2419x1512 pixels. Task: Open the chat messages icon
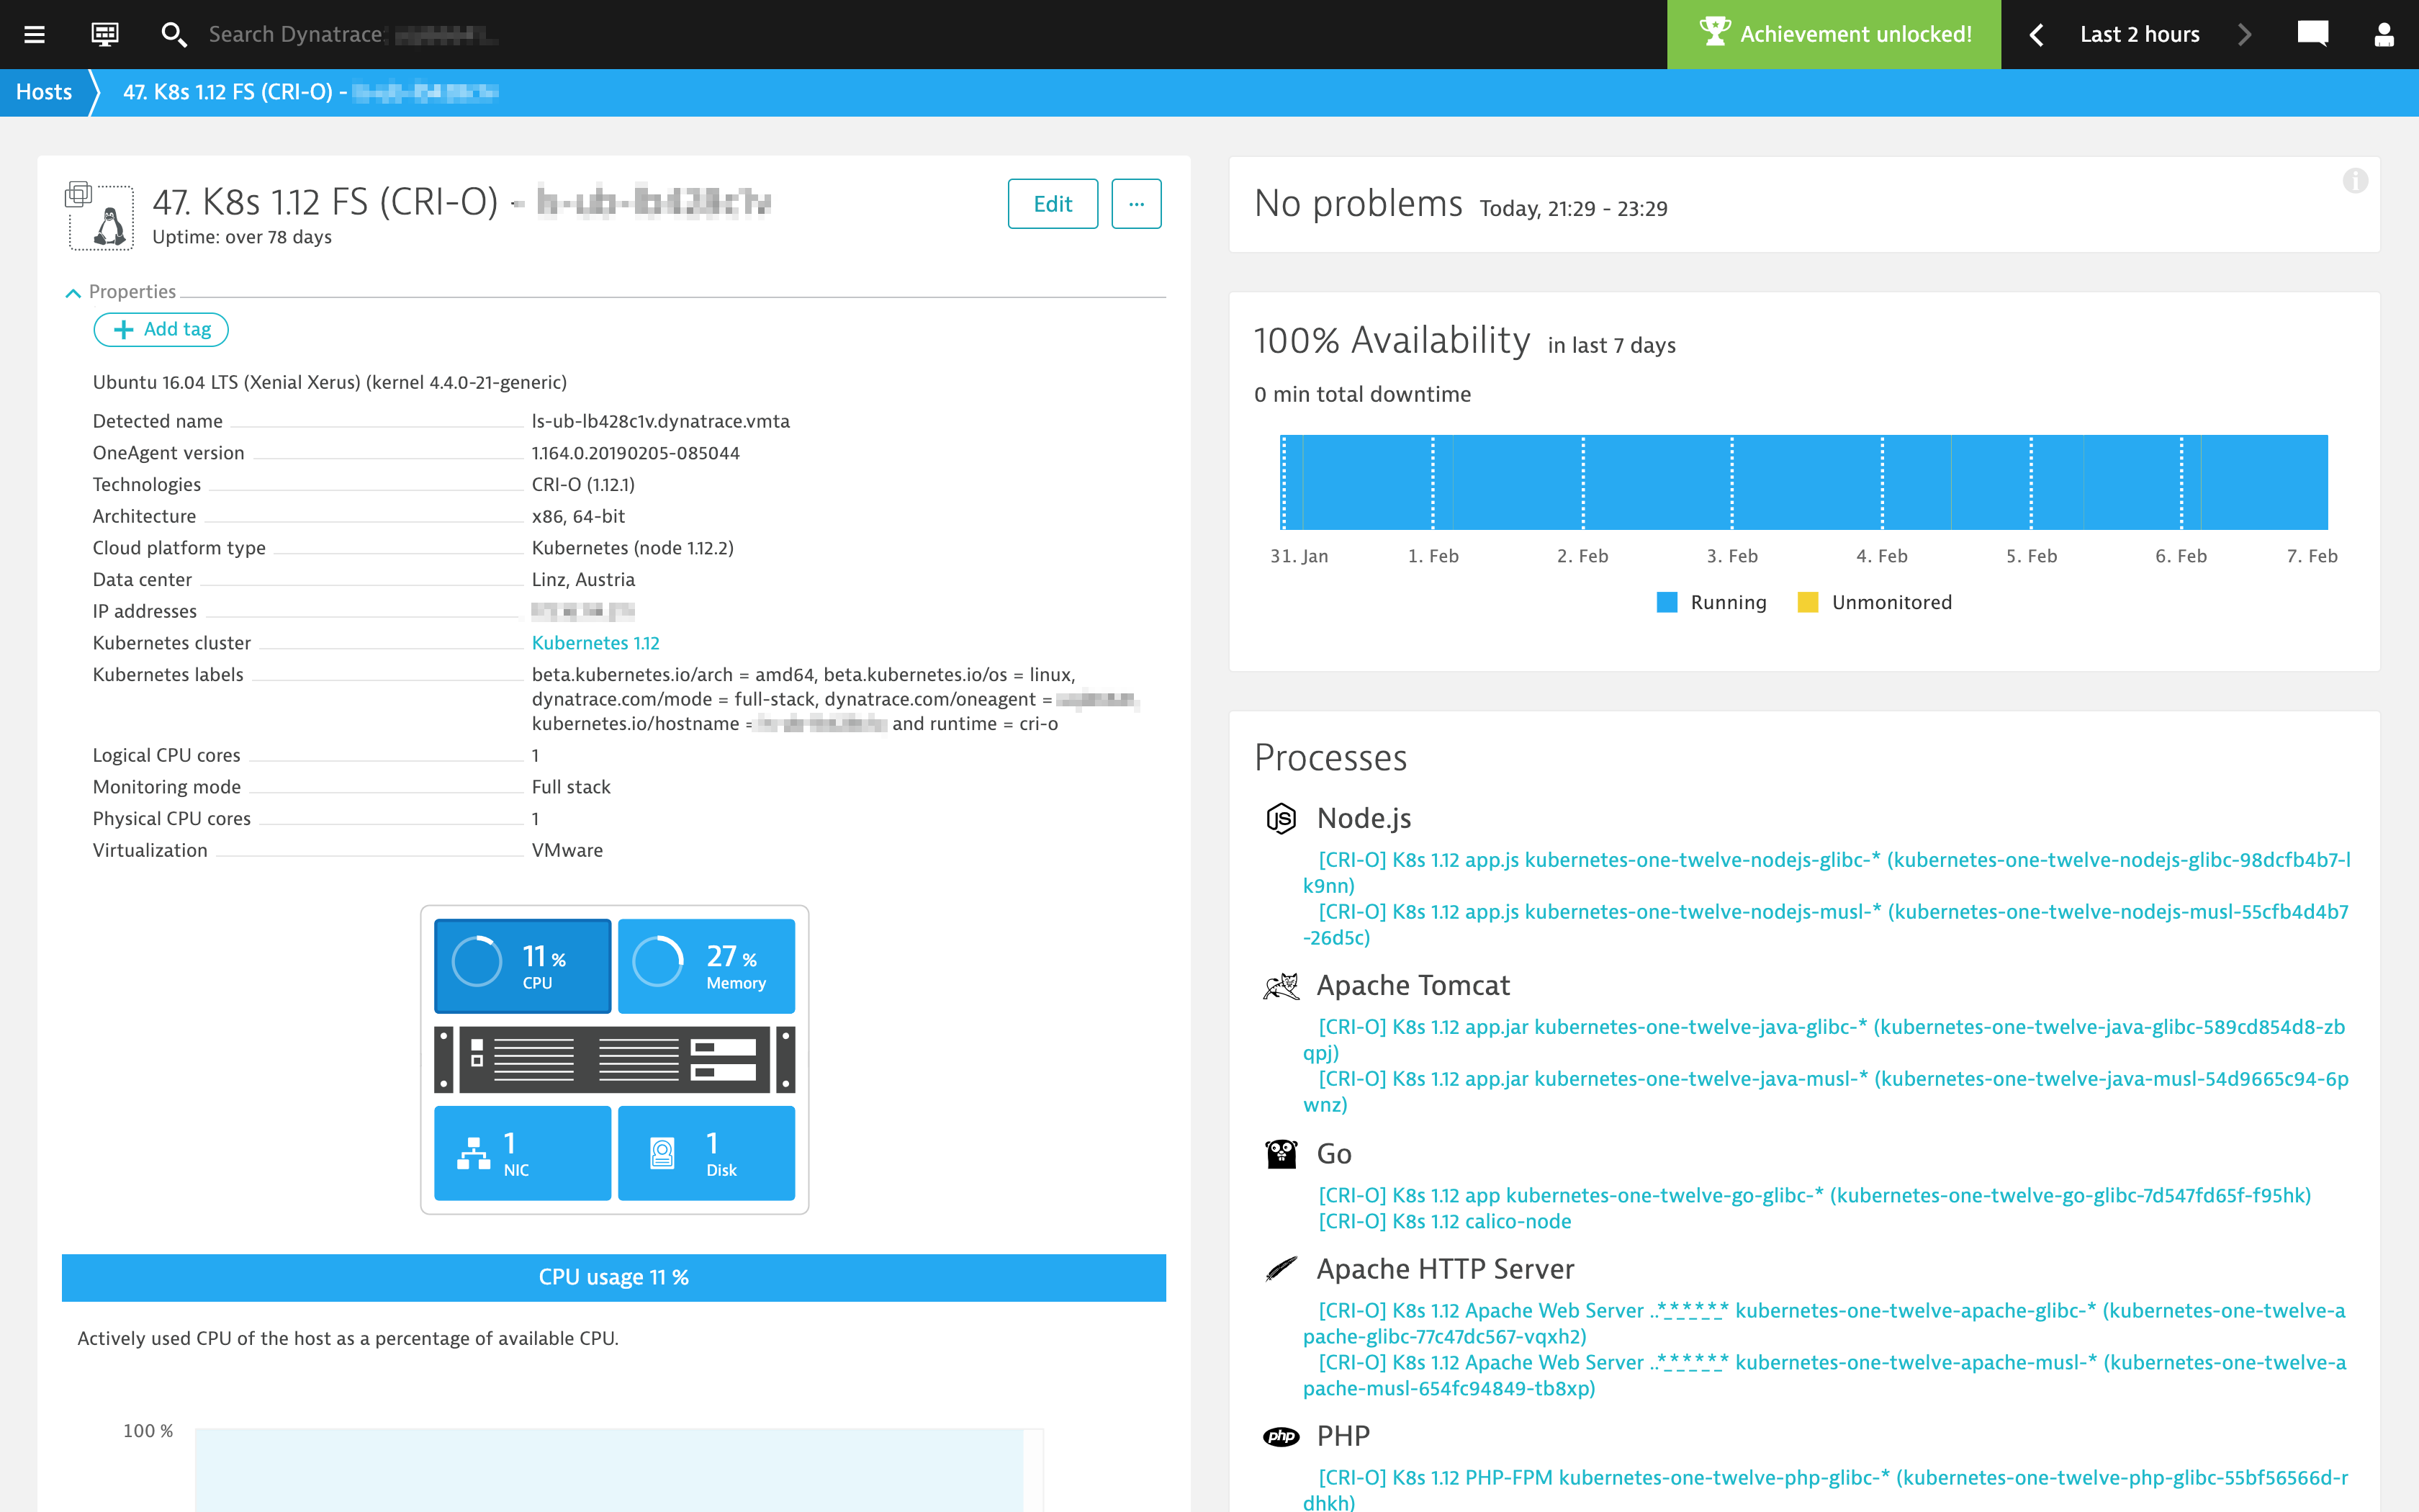[x=2312, y=34]
